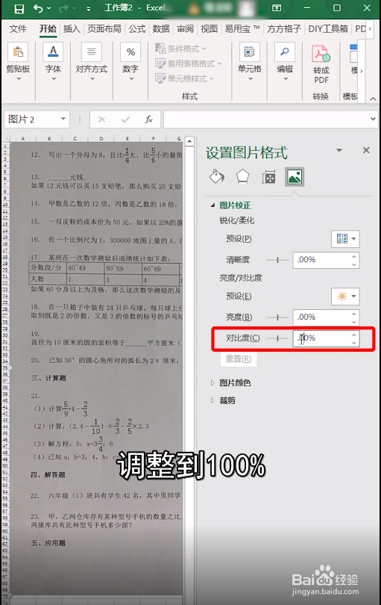Click the 重置(R) reset button

pyautogui.click(x=239, y=359)
